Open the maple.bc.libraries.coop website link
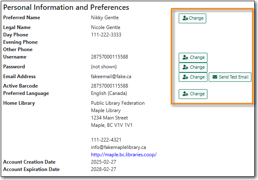This screenshot has width=258, height=180. [124, 155]
